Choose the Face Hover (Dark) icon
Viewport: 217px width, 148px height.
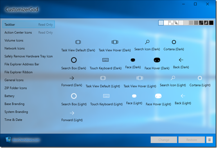tap(157, 60)
